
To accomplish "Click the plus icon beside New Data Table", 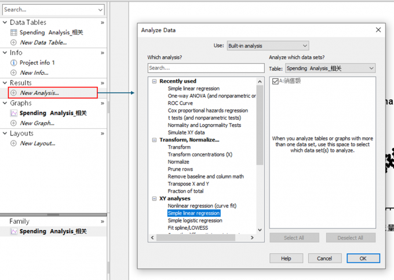I will 14,42.
